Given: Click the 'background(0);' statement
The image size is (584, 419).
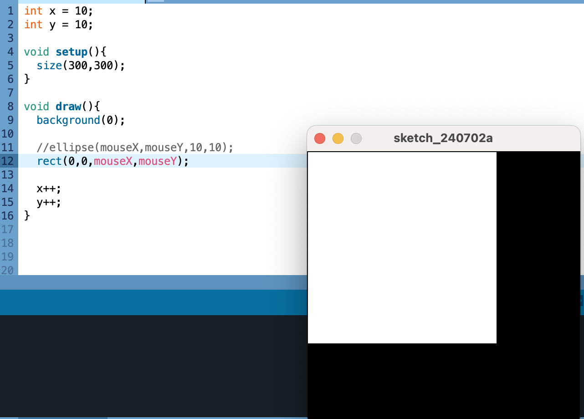Looking at the screenshot, I should tap(81, 120).
